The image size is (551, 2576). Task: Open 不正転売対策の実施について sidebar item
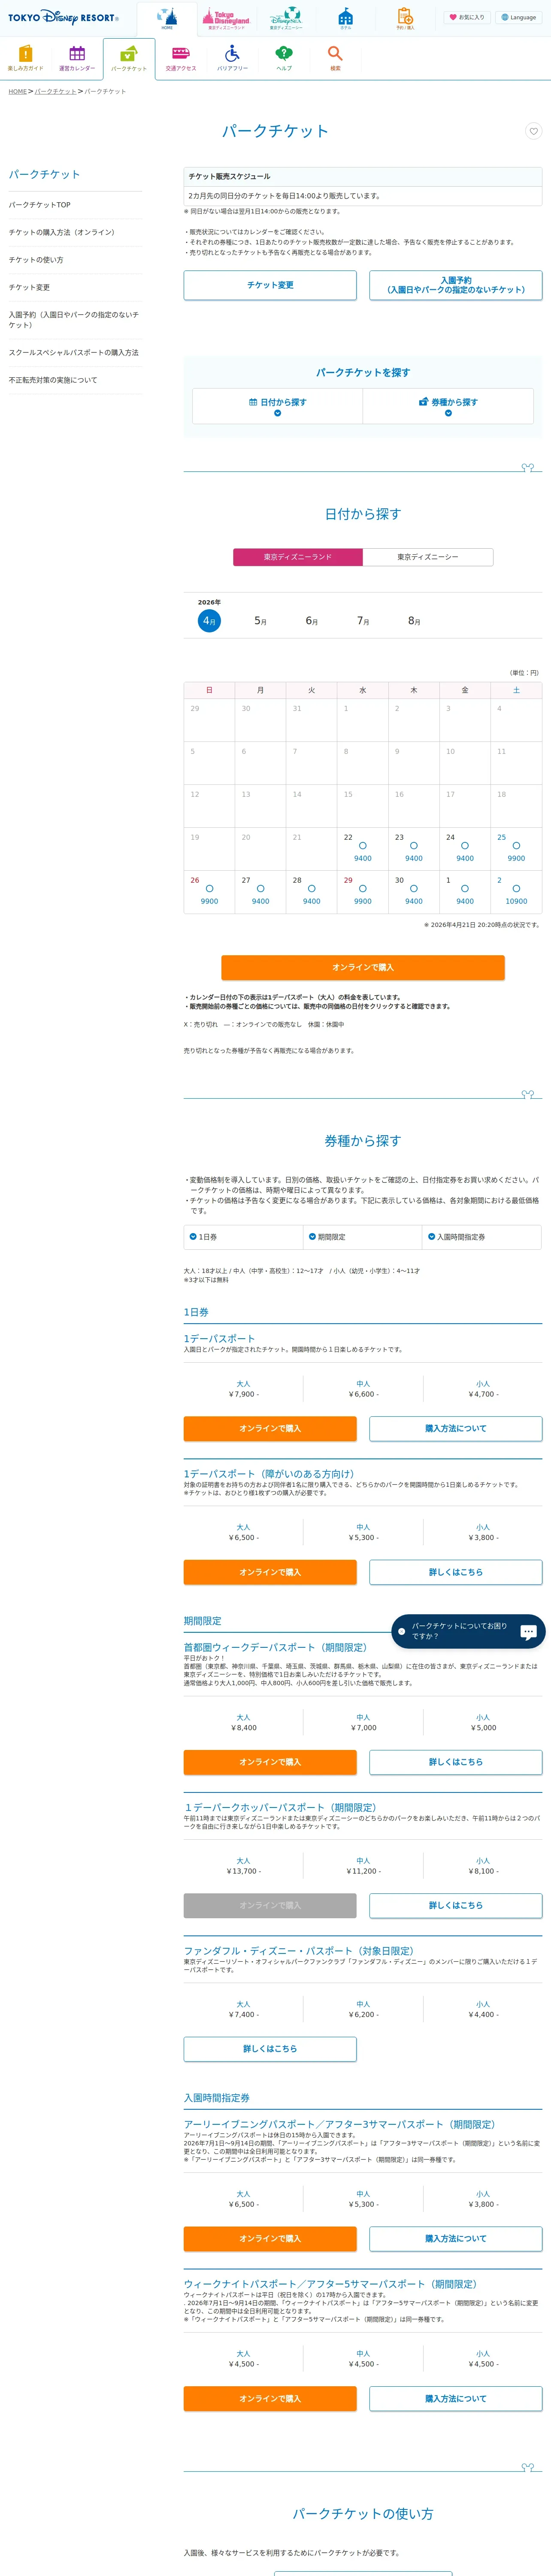(x=75, y=381)
